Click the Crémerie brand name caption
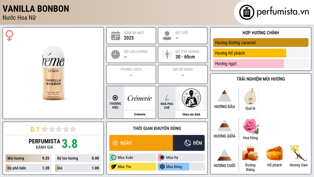This screenshot has width=314, height=177. (140, 114)
